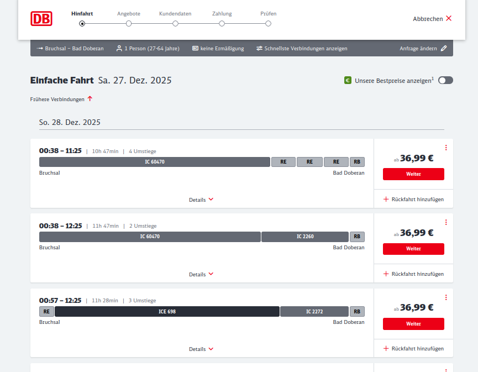
Task: Expand Details for the 00:38–12:25 connection
Action: coord(201,274)
